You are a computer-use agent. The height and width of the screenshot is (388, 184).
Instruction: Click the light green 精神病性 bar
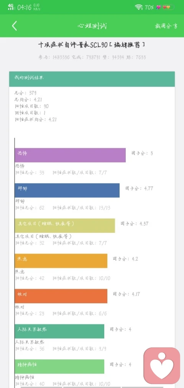pyautogui.click(x=59, y=367)
